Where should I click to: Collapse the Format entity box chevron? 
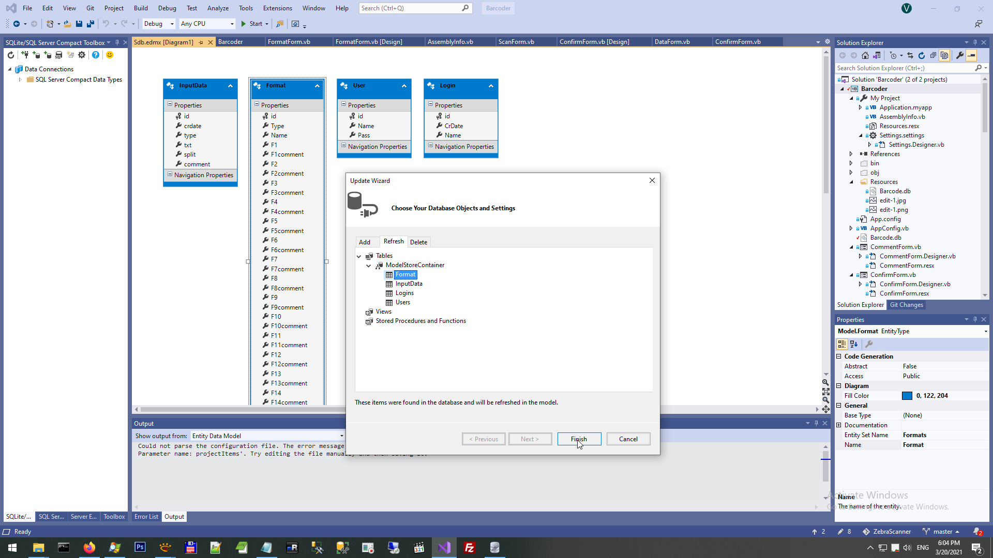coord(317,86)
